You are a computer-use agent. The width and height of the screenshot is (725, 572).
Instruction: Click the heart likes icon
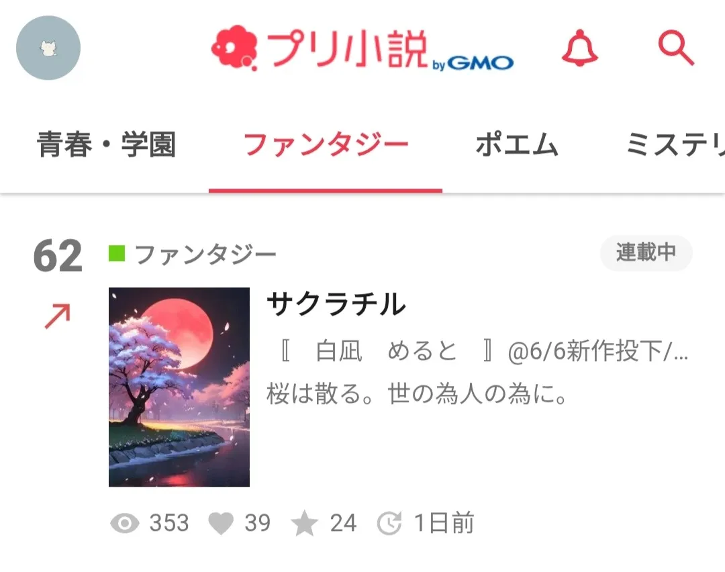pos(221,524)
